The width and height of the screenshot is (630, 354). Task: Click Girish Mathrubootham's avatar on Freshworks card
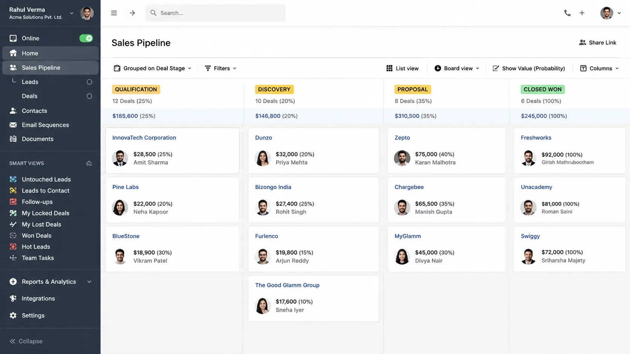tap(528, 158)
